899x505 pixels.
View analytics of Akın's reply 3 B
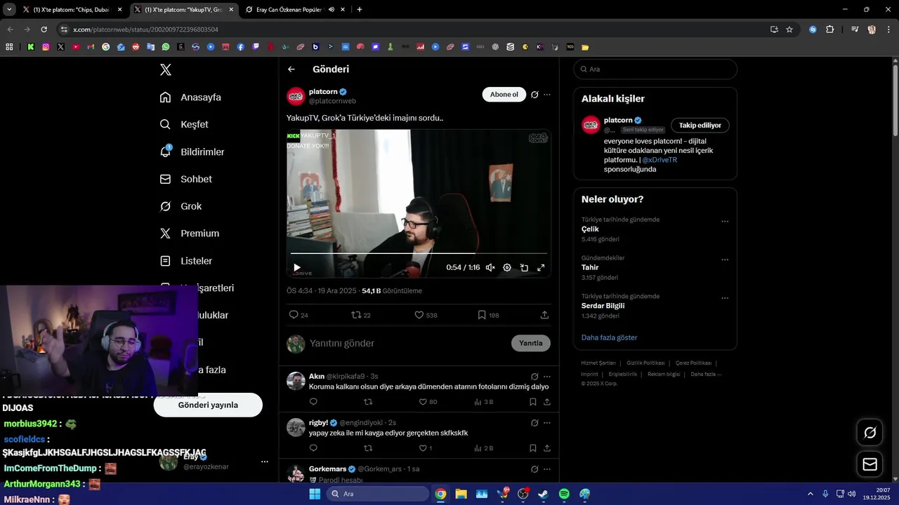pos(484,402)
